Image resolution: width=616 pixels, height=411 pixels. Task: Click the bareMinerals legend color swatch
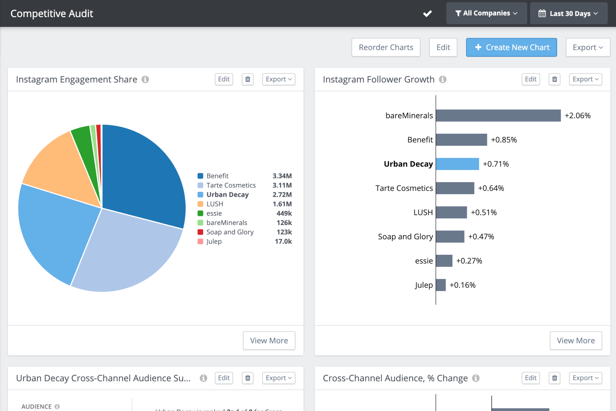tap(200, 223)
